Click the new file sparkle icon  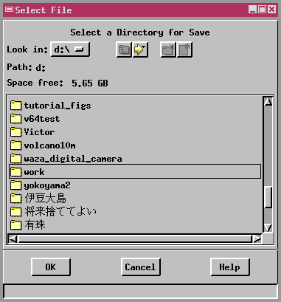point(184,49)
